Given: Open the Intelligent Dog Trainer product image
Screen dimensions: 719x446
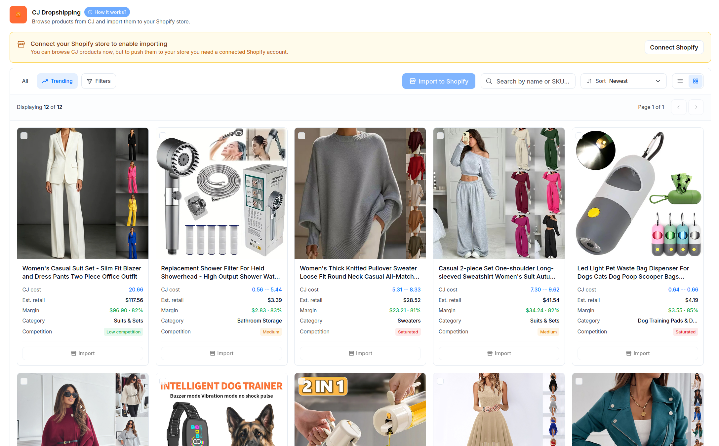Looking at the screenshot, I should (221, 410).
